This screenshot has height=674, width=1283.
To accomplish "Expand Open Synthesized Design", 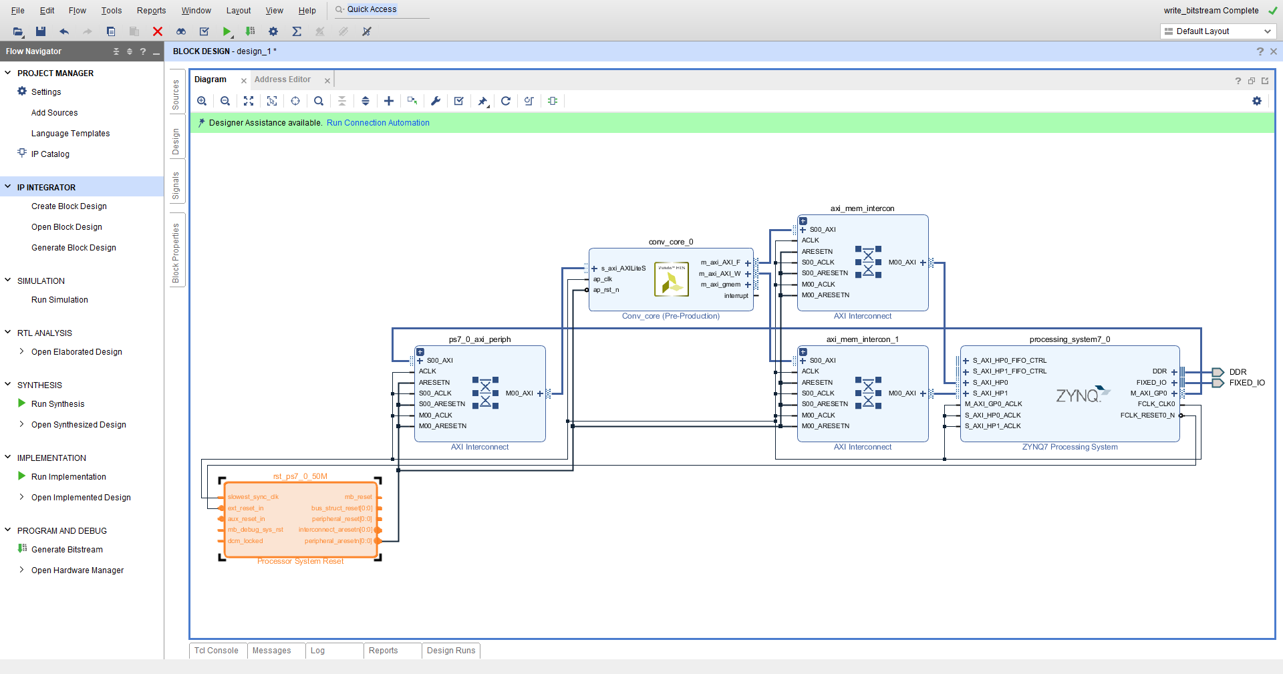I will click(21, 424).
